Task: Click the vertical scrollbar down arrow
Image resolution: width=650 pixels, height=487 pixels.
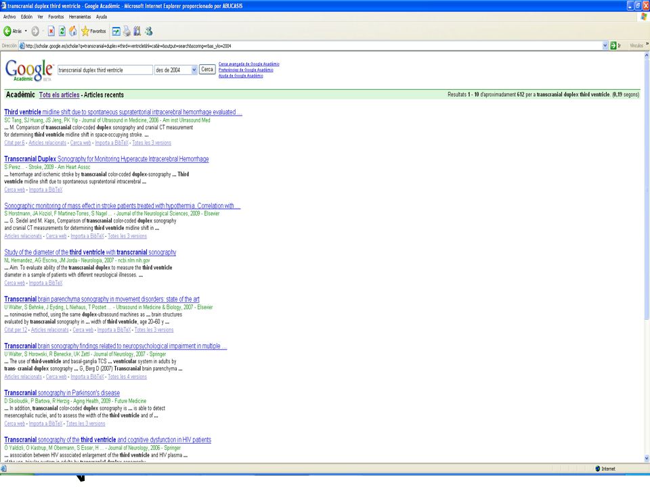Action: [647, 458]
